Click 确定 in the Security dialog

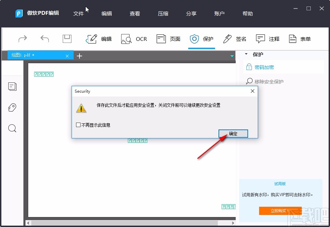coord(233,134)
